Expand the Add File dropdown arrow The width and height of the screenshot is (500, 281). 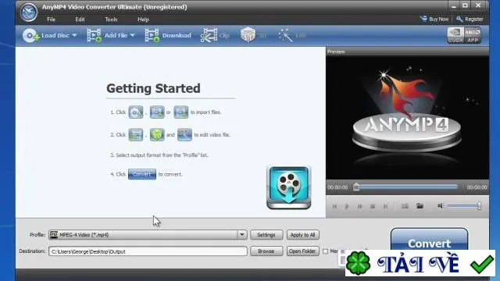pyautogui.click(x=132, y=35)
